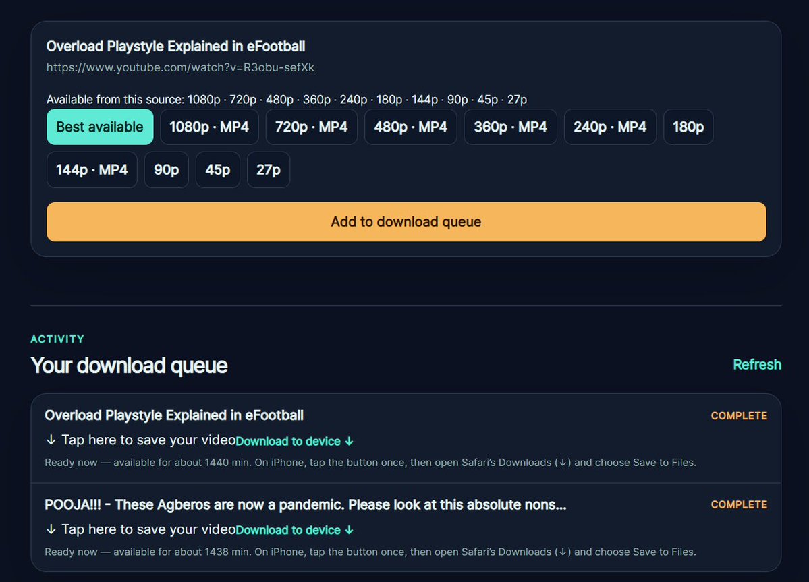Click the 'Available from this source' resolutions line
This screenshot has width=809, height=582.
coord(287,100)
